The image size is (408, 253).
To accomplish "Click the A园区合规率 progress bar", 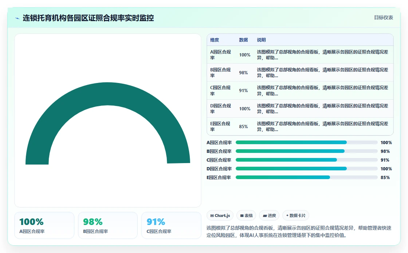I will pyautogui.click(x=306, y=142).
